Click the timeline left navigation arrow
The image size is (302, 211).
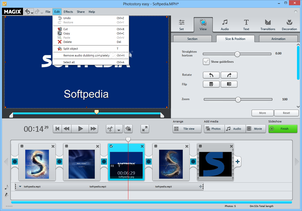(6, 162)
